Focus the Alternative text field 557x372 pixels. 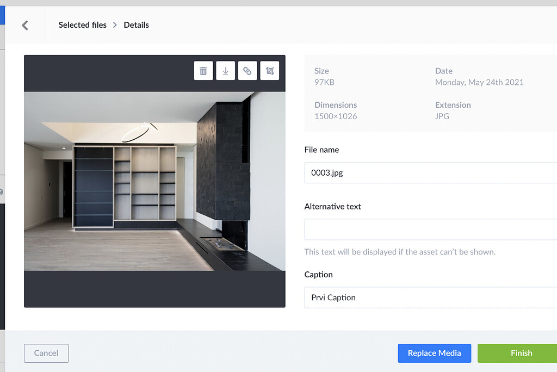(431, 230)
